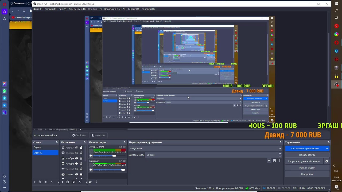Zoom in the preview with the plus icon
The width and height of the screenshot is (342, 192).
pyautogui.click(x=46, y=129)
